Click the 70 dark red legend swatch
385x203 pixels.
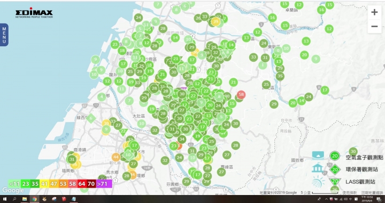(91, 184)
